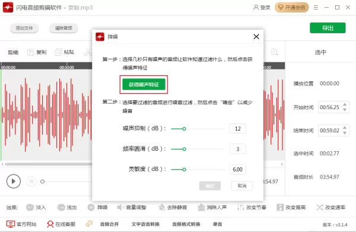Viewport: 356px width, 232px height.
Task: Click 清除音频 button
Action: tap(63, 28)
